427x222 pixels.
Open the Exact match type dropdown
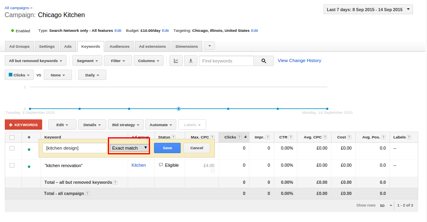coord(129,148)
